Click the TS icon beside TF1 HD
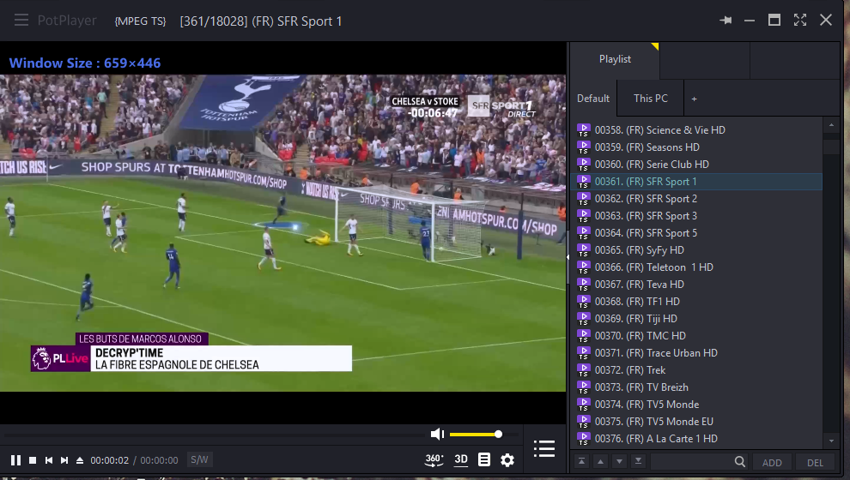Image resolution: width=850 pixels, height=480 pixels. [583, 302]
